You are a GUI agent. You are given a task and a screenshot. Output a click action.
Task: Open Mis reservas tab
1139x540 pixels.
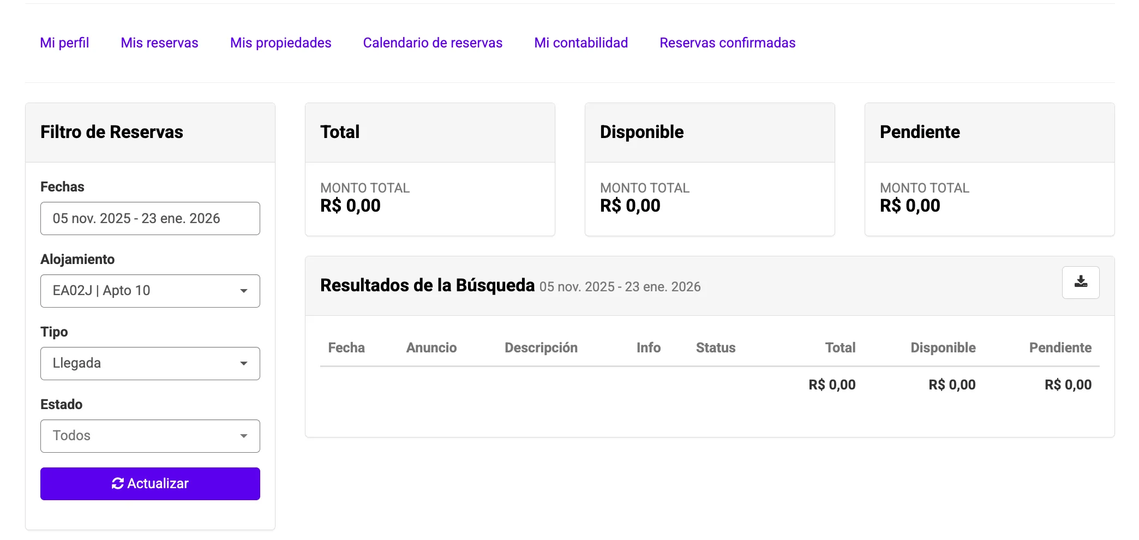pos(159,43)
